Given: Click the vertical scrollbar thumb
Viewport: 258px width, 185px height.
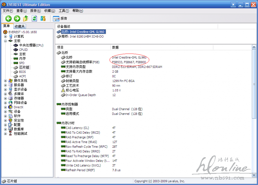Looking at the screenshot, I should [254, 84].
